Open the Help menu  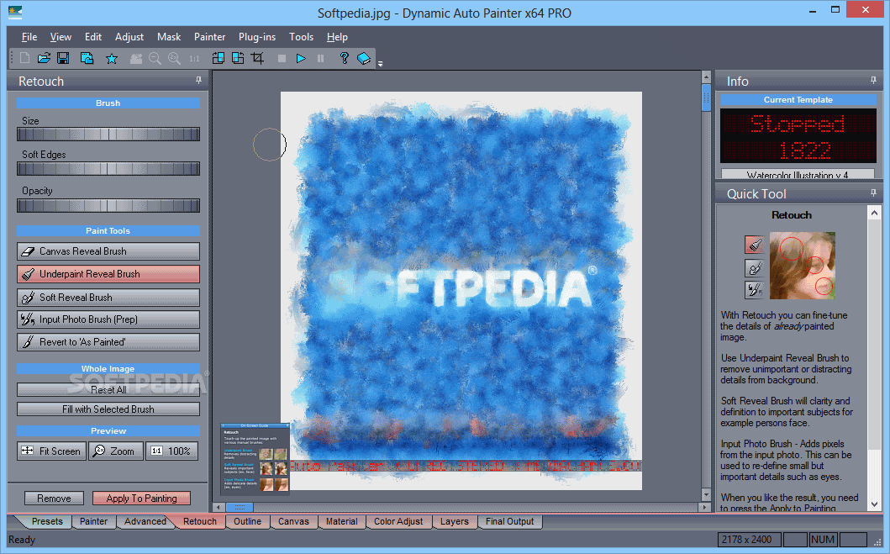pyautogui.click(x=337, y=37)
